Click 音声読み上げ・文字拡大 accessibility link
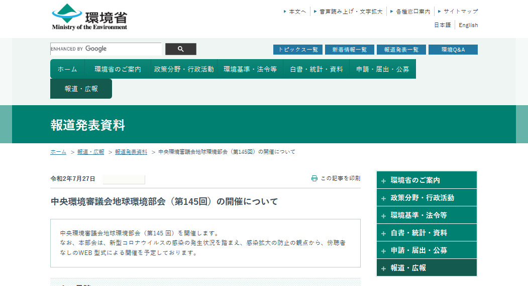The height and width of the screenshot is (286, 528). click(x=351, y=11)
